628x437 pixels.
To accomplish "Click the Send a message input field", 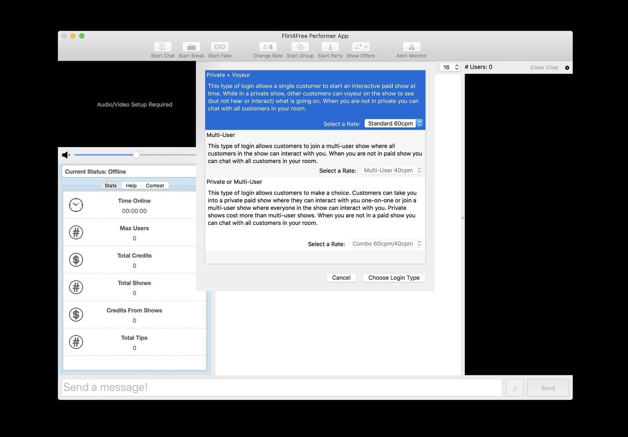I will click(282, 388).
